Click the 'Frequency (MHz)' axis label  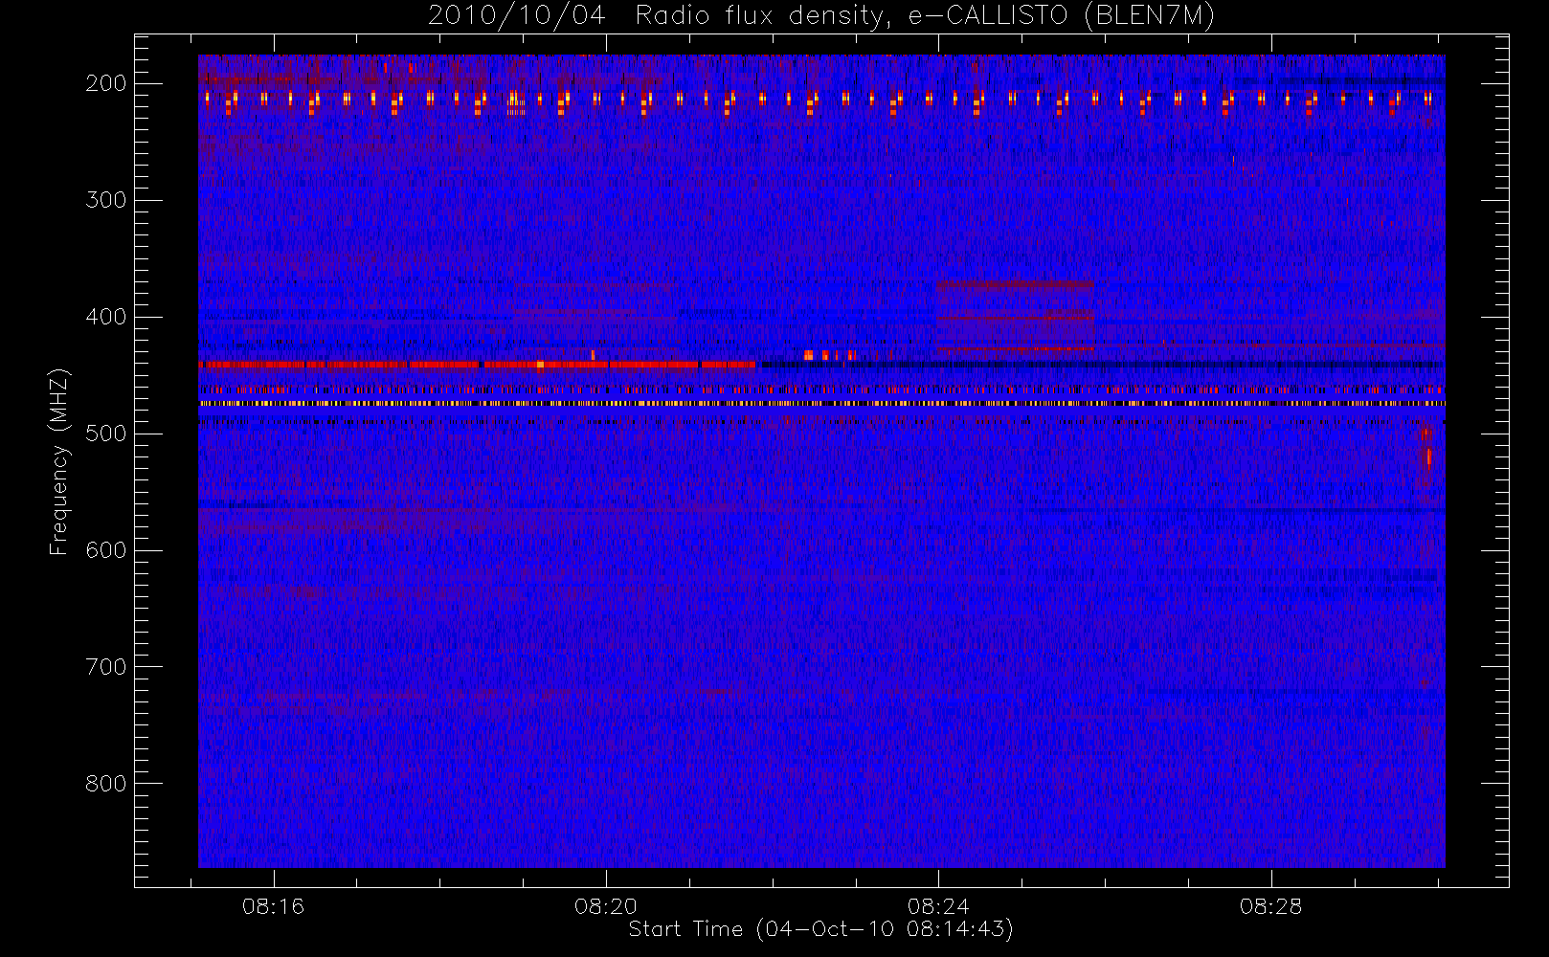(59, 461)
